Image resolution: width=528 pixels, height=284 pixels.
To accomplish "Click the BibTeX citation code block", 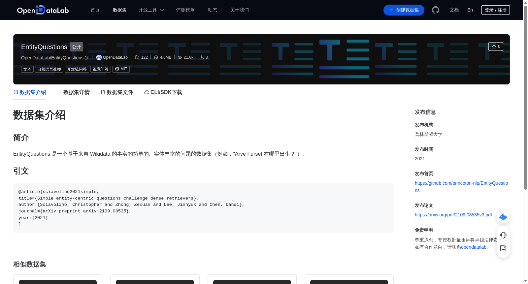I will (x=203, y=208).
